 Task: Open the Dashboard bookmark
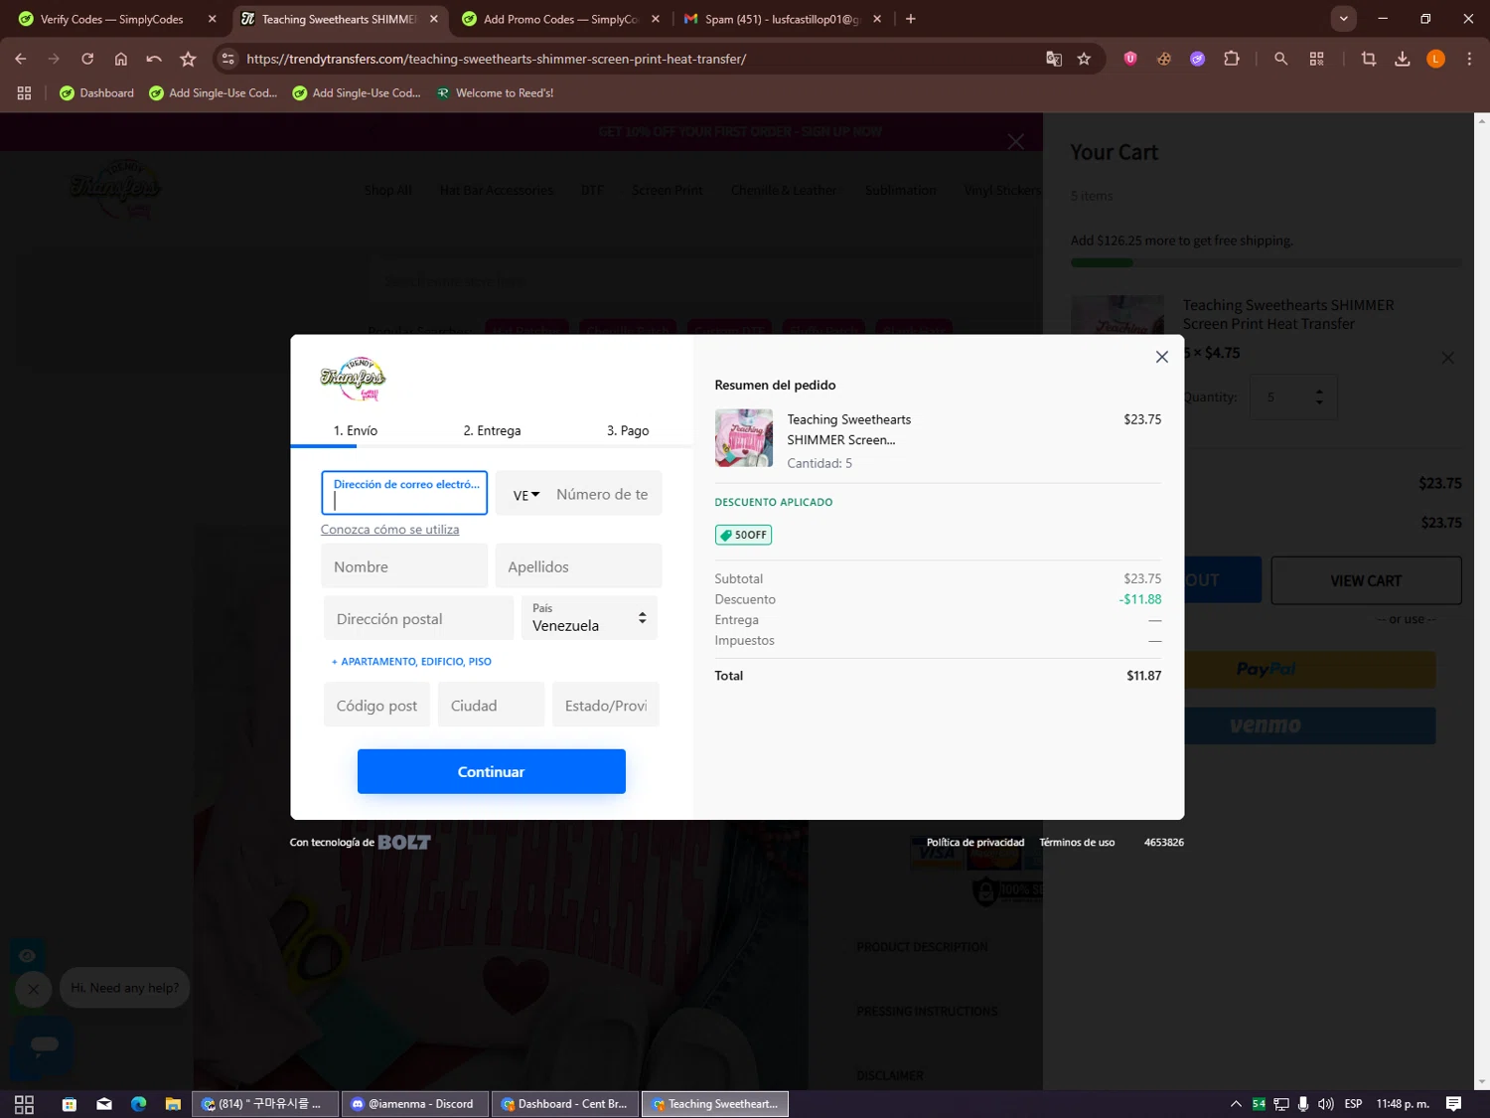tap(96, 93)
